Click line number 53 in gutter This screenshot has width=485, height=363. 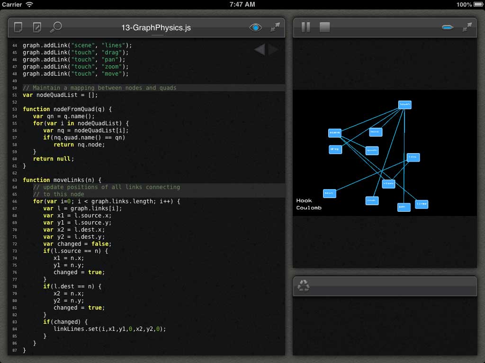(15, 109)
